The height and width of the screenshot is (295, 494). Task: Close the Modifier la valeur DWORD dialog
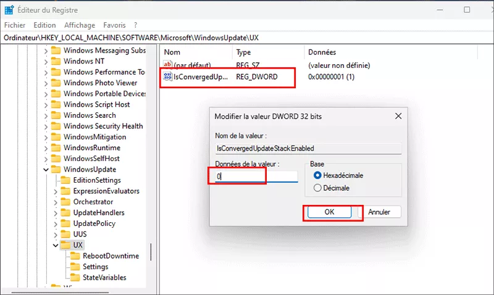398,116
